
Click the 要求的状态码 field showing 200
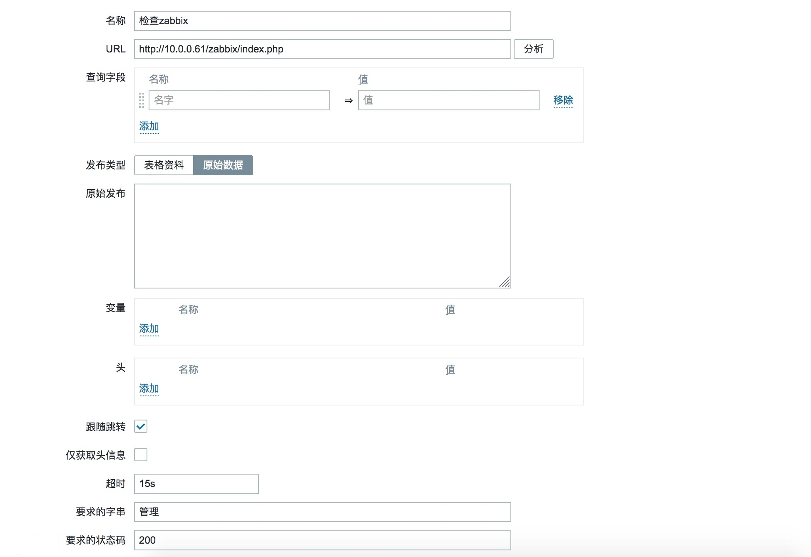[323, 540]
